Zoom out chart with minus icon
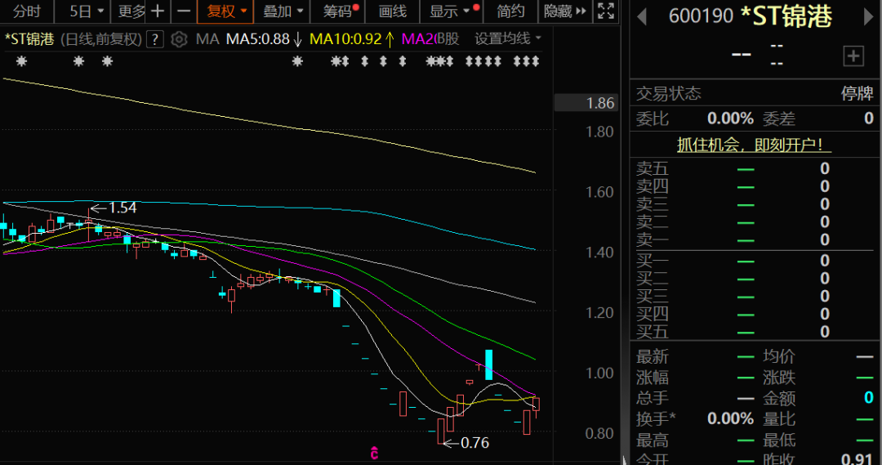Screen dimensions: 882x465 point(184,11)
